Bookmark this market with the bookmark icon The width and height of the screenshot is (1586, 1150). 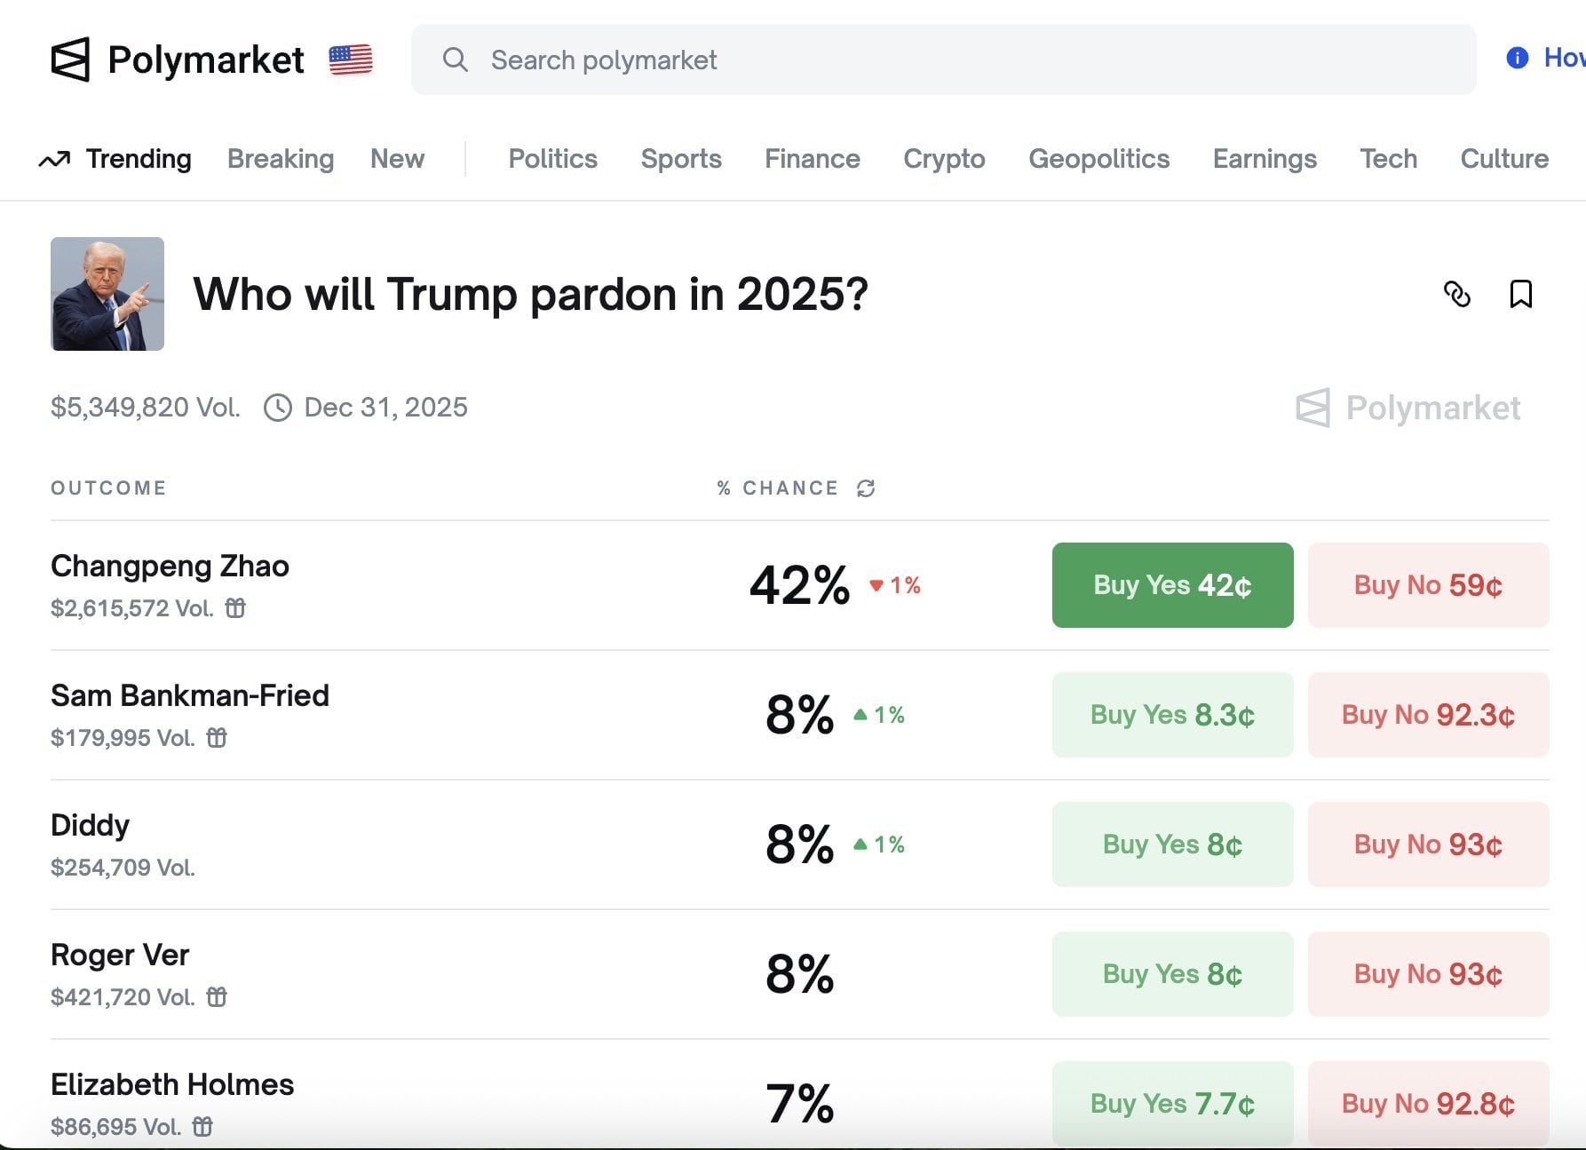1522,294
